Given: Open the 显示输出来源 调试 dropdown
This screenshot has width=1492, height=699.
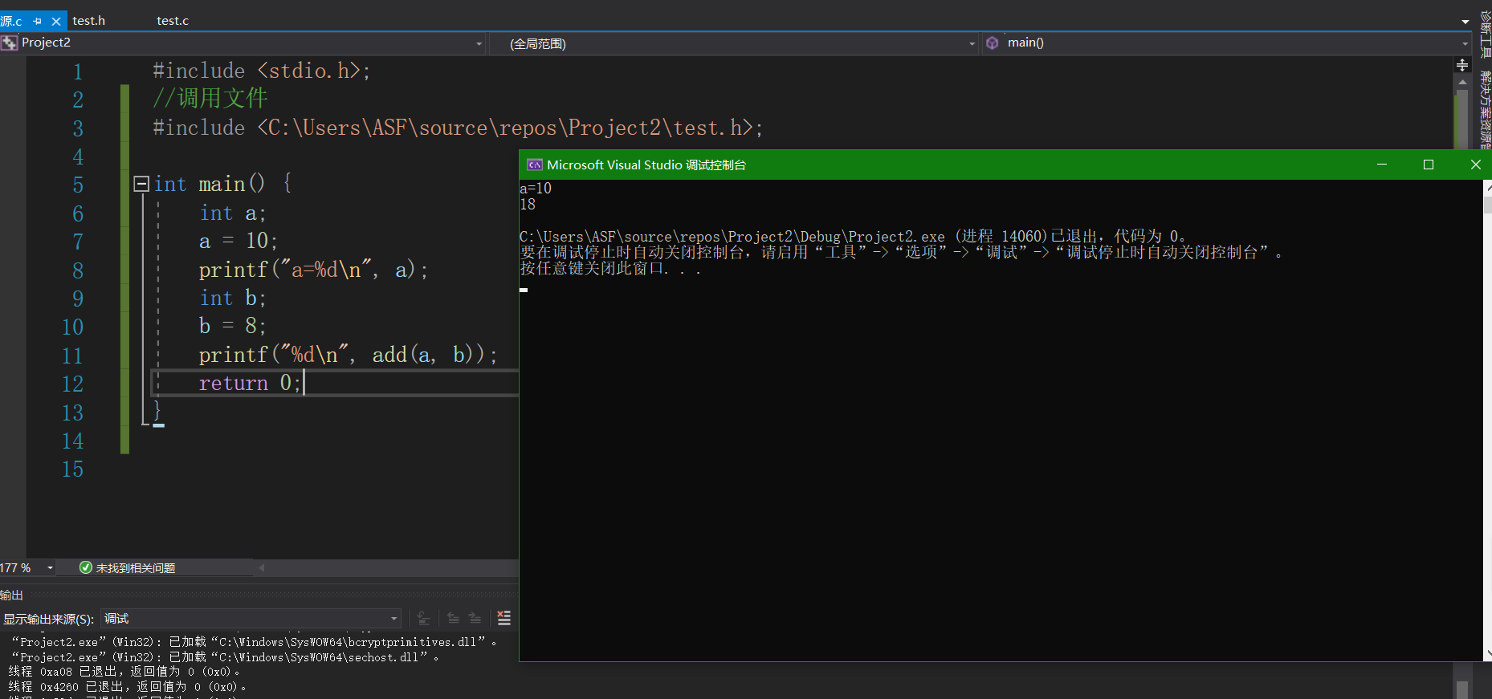Looking at the screenshot, I should coord(251,618).
